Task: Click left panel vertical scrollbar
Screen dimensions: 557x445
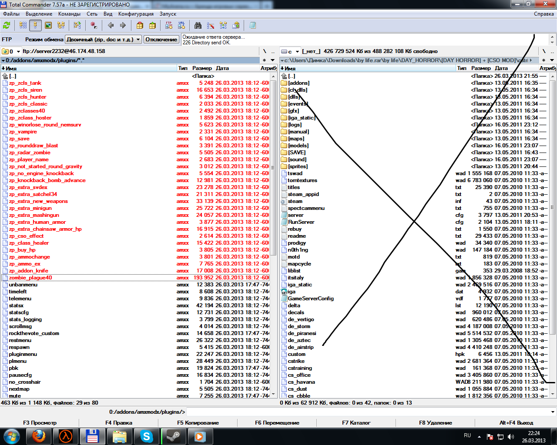Action: point(273,235)
